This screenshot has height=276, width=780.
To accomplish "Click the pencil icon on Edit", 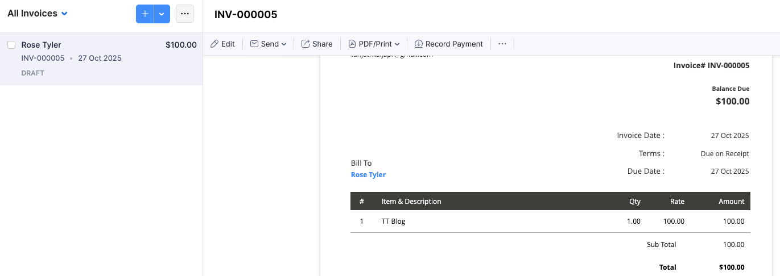I will point(214,44).
